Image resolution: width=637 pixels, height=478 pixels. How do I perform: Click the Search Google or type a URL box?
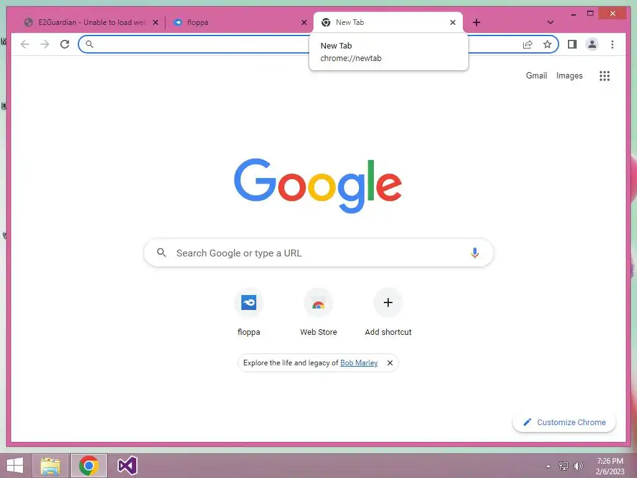[x=318, y=253]
